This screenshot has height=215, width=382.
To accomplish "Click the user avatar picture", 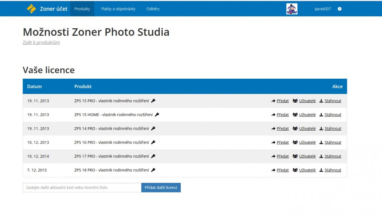I will 292,9.
